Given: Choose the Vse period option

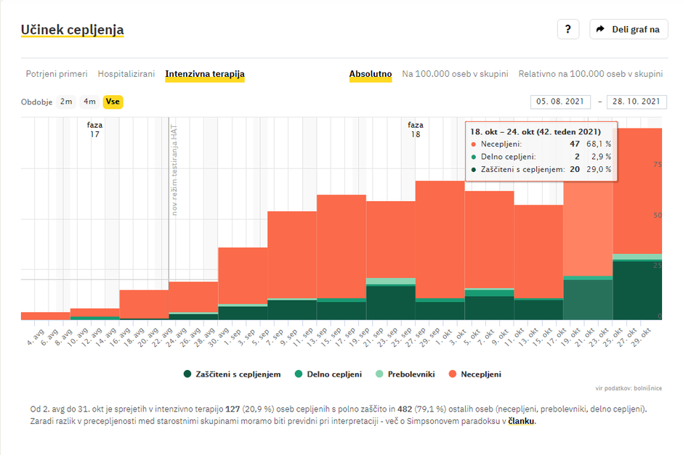Looking at the screenshot, I should point(113,102).
